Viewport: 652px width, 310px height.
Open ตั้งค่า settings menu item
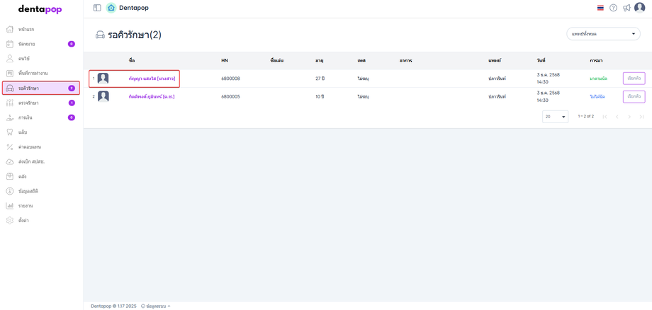click(41, 220)
